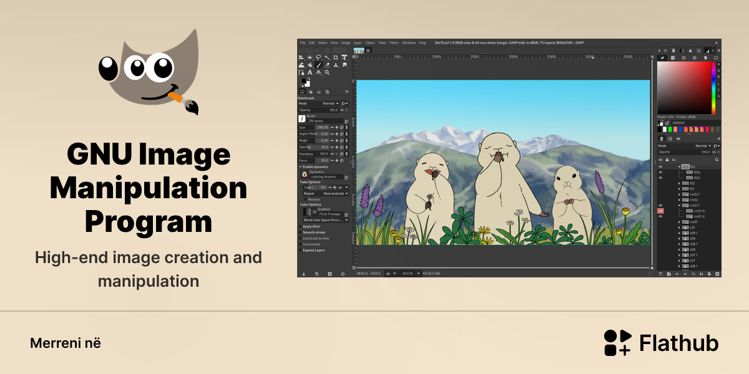Toggle the highlighted red eye of layer rm01 1s
749x374 pixels.
click(660, 211)
